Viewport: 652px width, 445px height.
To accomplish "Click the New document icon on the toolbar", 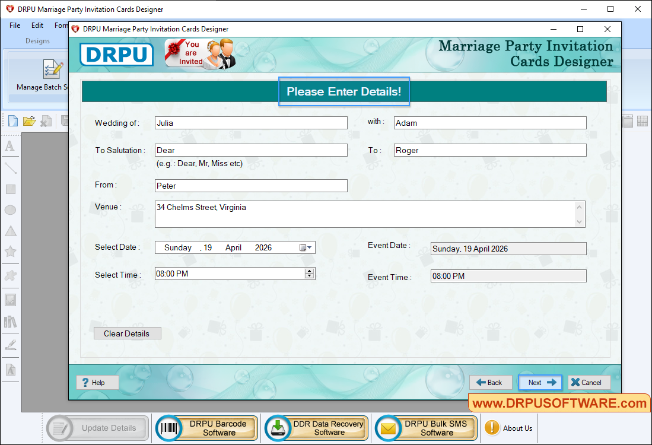I will (x=12, y=120).
